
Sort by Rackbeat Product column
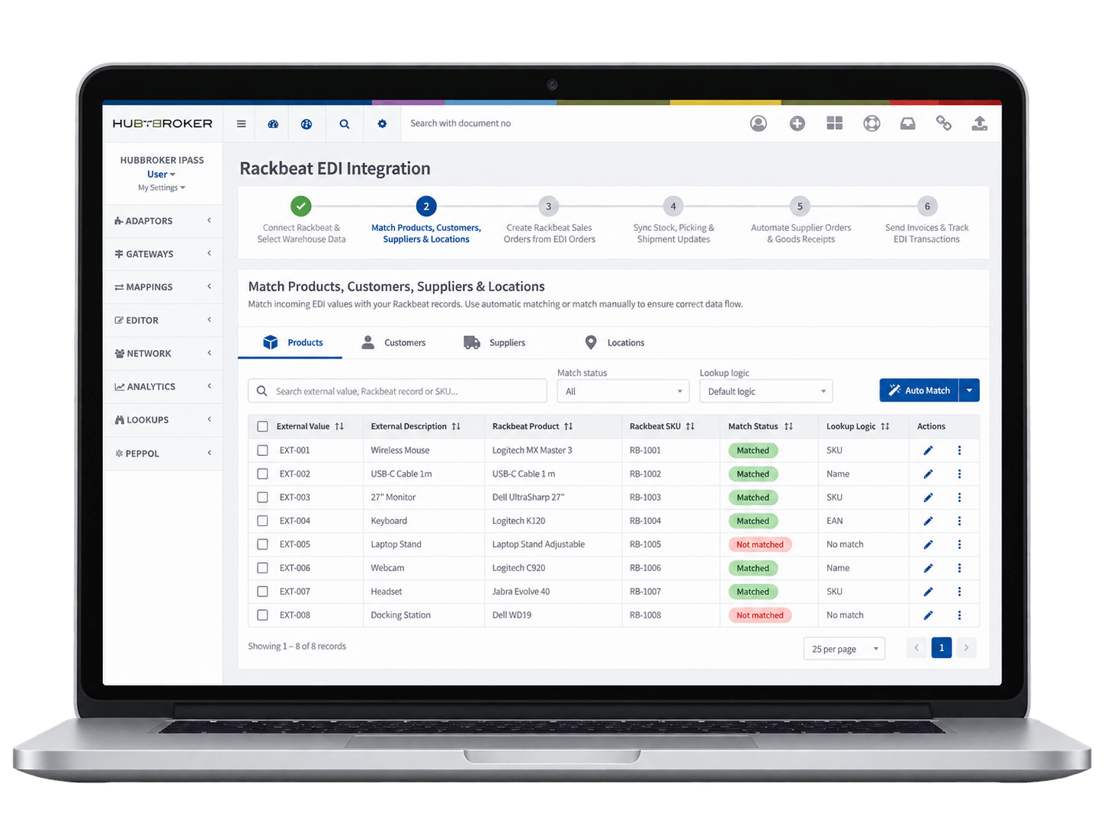pos(568,427)
